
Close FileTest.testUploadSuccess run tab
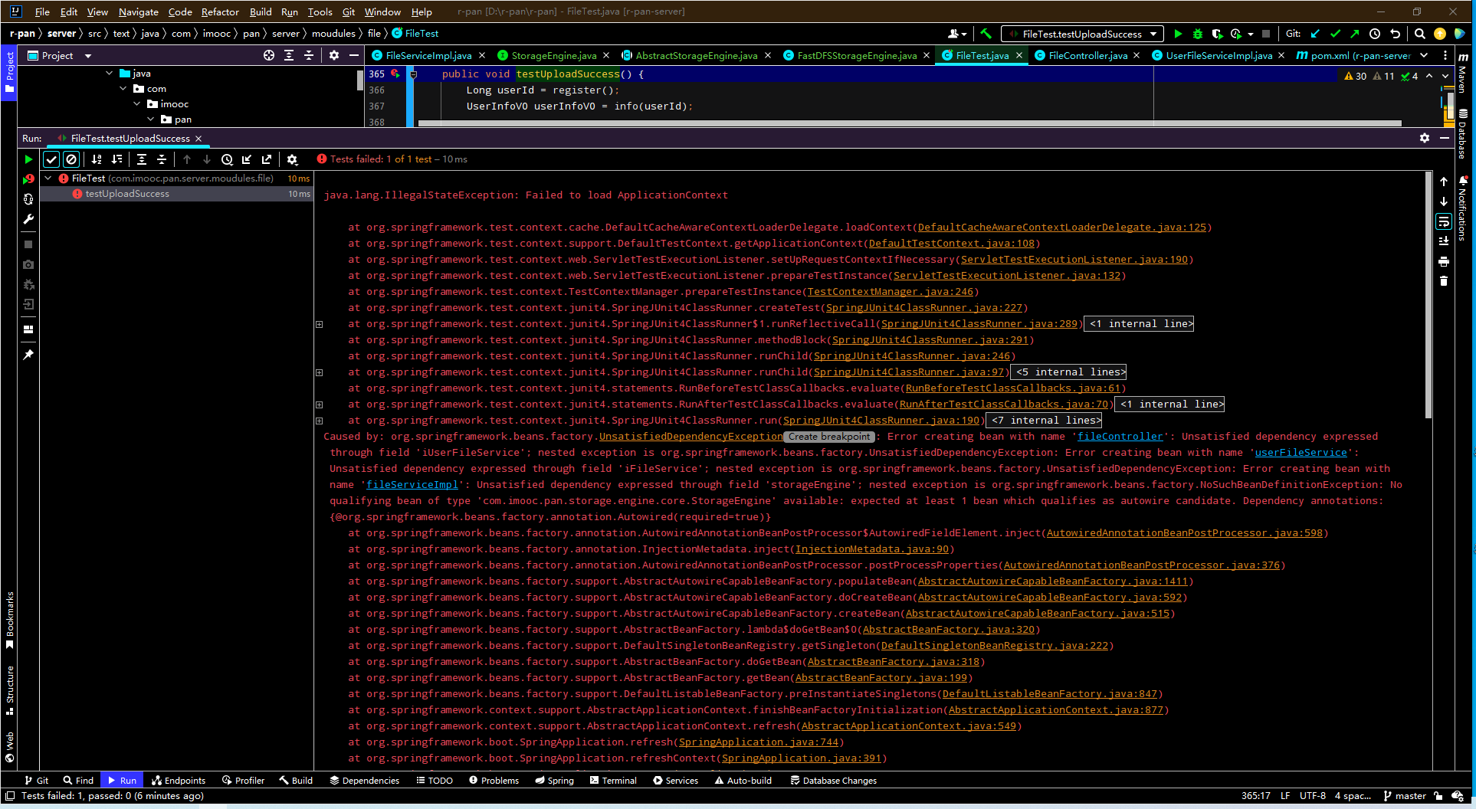[x=198, y=139]
